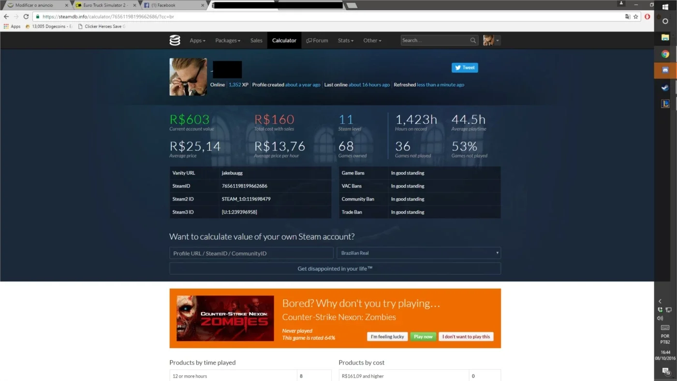Image resolution: width=677 pixels, height=381 pixels.
Task: Open the Apps dropdown menu
Action: [x=197, y=41]
